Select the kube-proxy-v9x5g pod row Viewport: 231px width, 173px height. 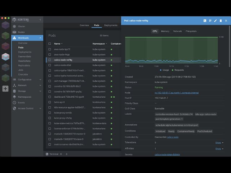tap(83, 118)
